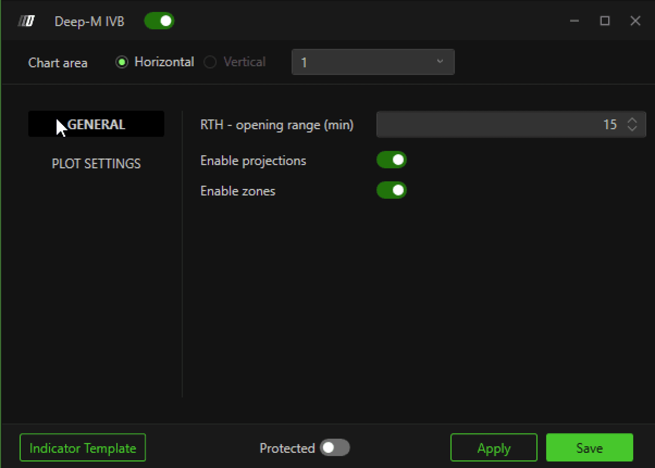
Task: Close the Deep-M IVB dialog
Action: click(635, 21)
